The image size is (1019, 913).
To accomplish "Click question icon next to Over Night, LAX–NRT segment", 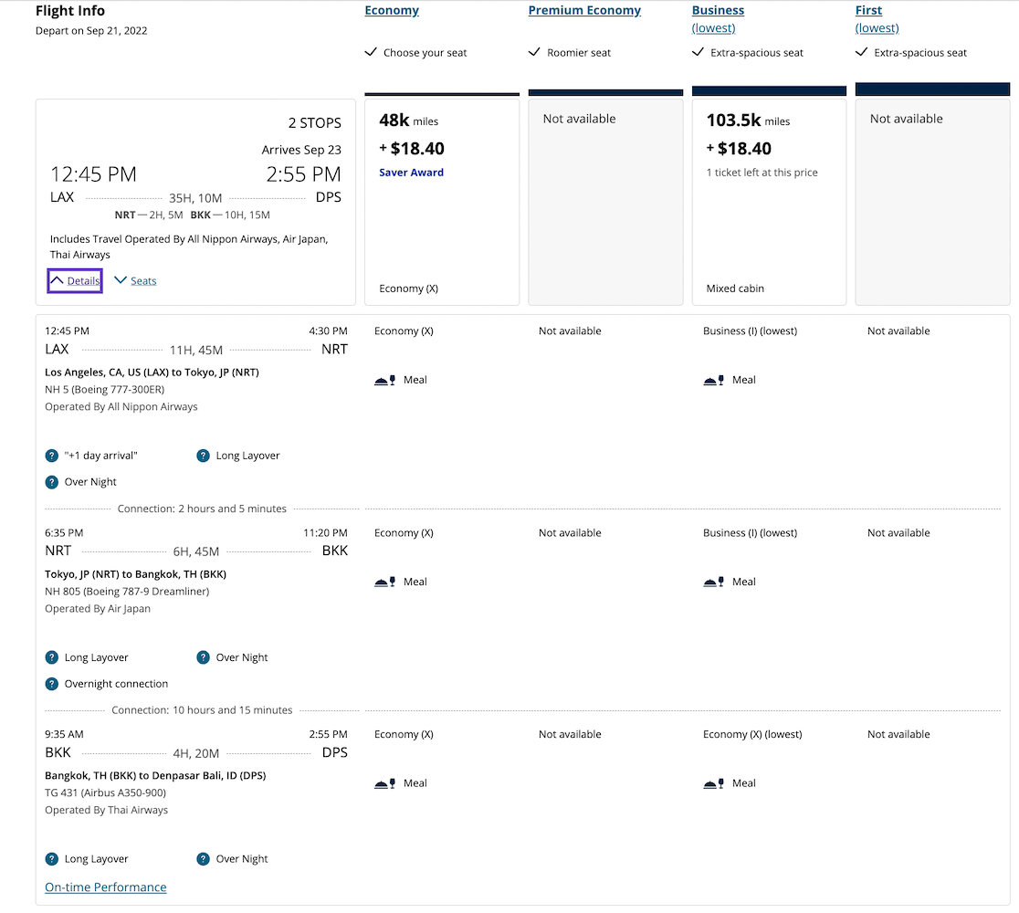I will click(52, 482).
